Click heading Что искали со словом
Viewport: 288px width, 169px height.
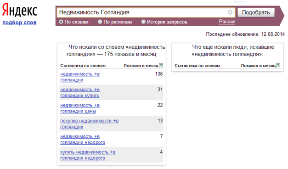tap(116, 51)
